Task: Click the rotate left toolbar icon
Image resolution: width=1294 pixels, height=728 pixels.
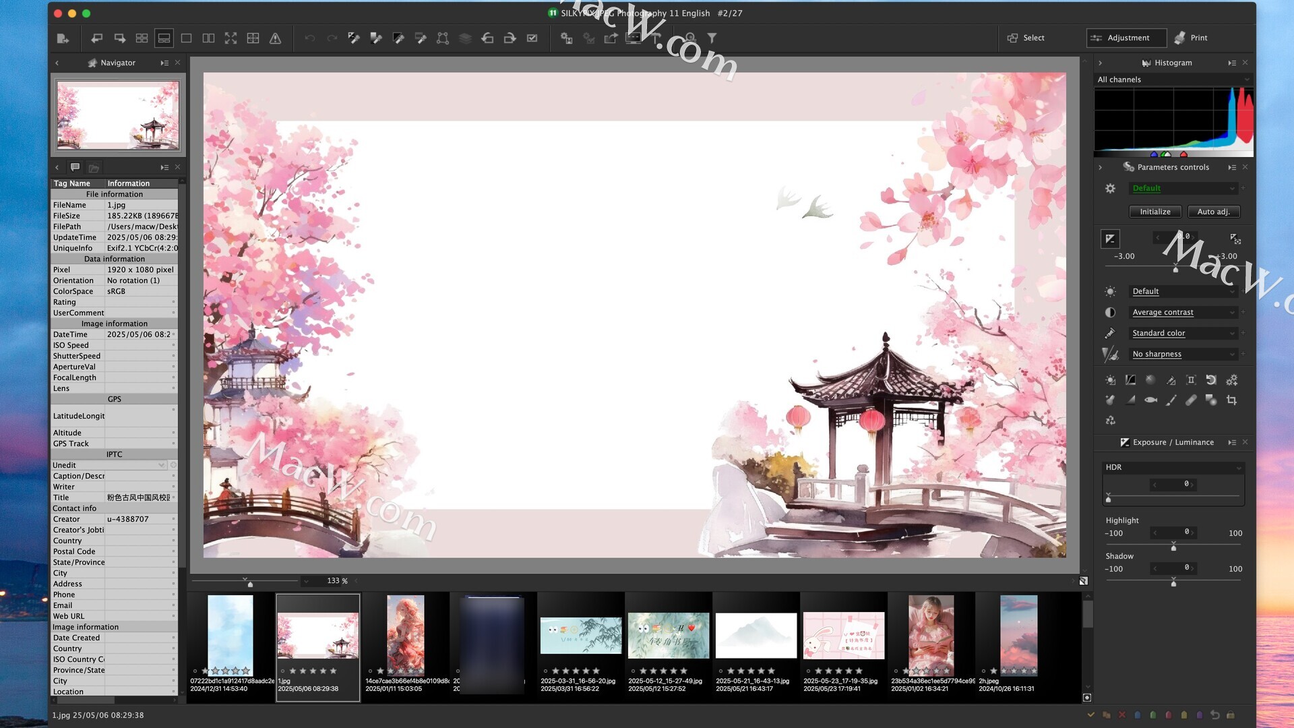Action: click(487, 38)
